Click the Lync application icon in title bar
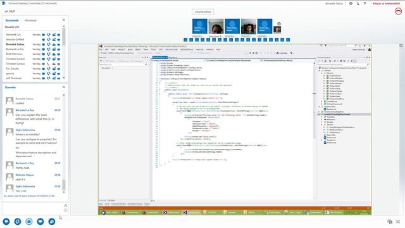This screenshot has width=405, height=228. coord(4,3)
